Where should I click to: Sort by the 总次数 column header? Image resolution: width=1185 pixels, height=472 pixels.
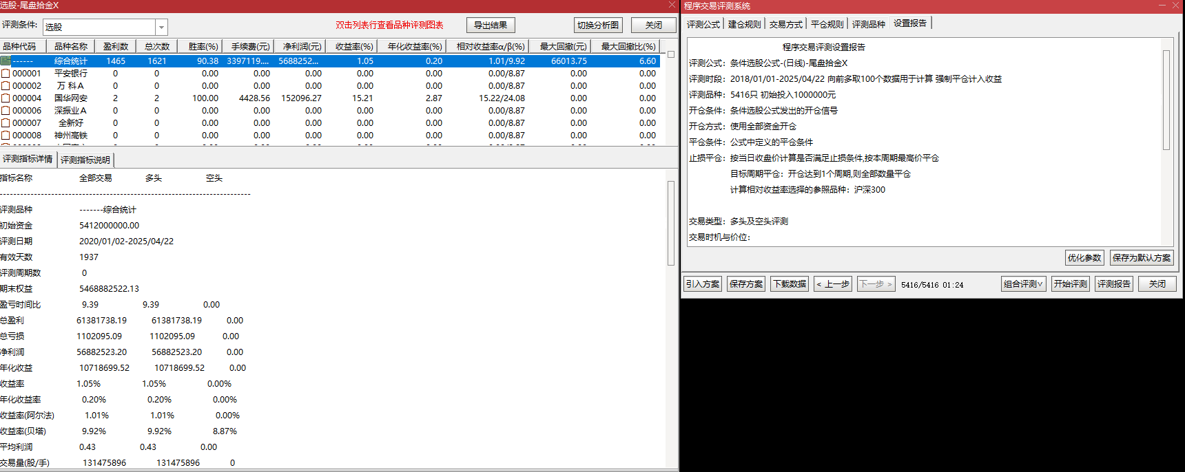point(157,47)
